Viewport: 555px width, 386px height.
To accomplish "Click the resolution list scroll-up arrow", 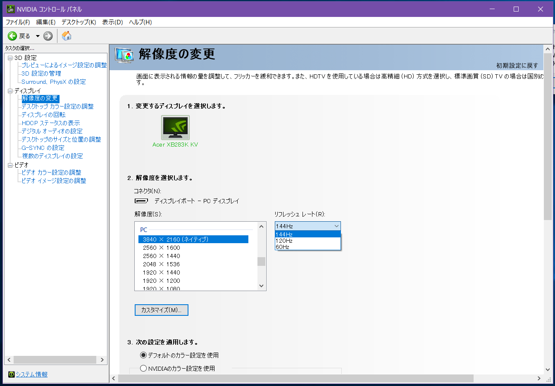I will [x=261, y=226].
